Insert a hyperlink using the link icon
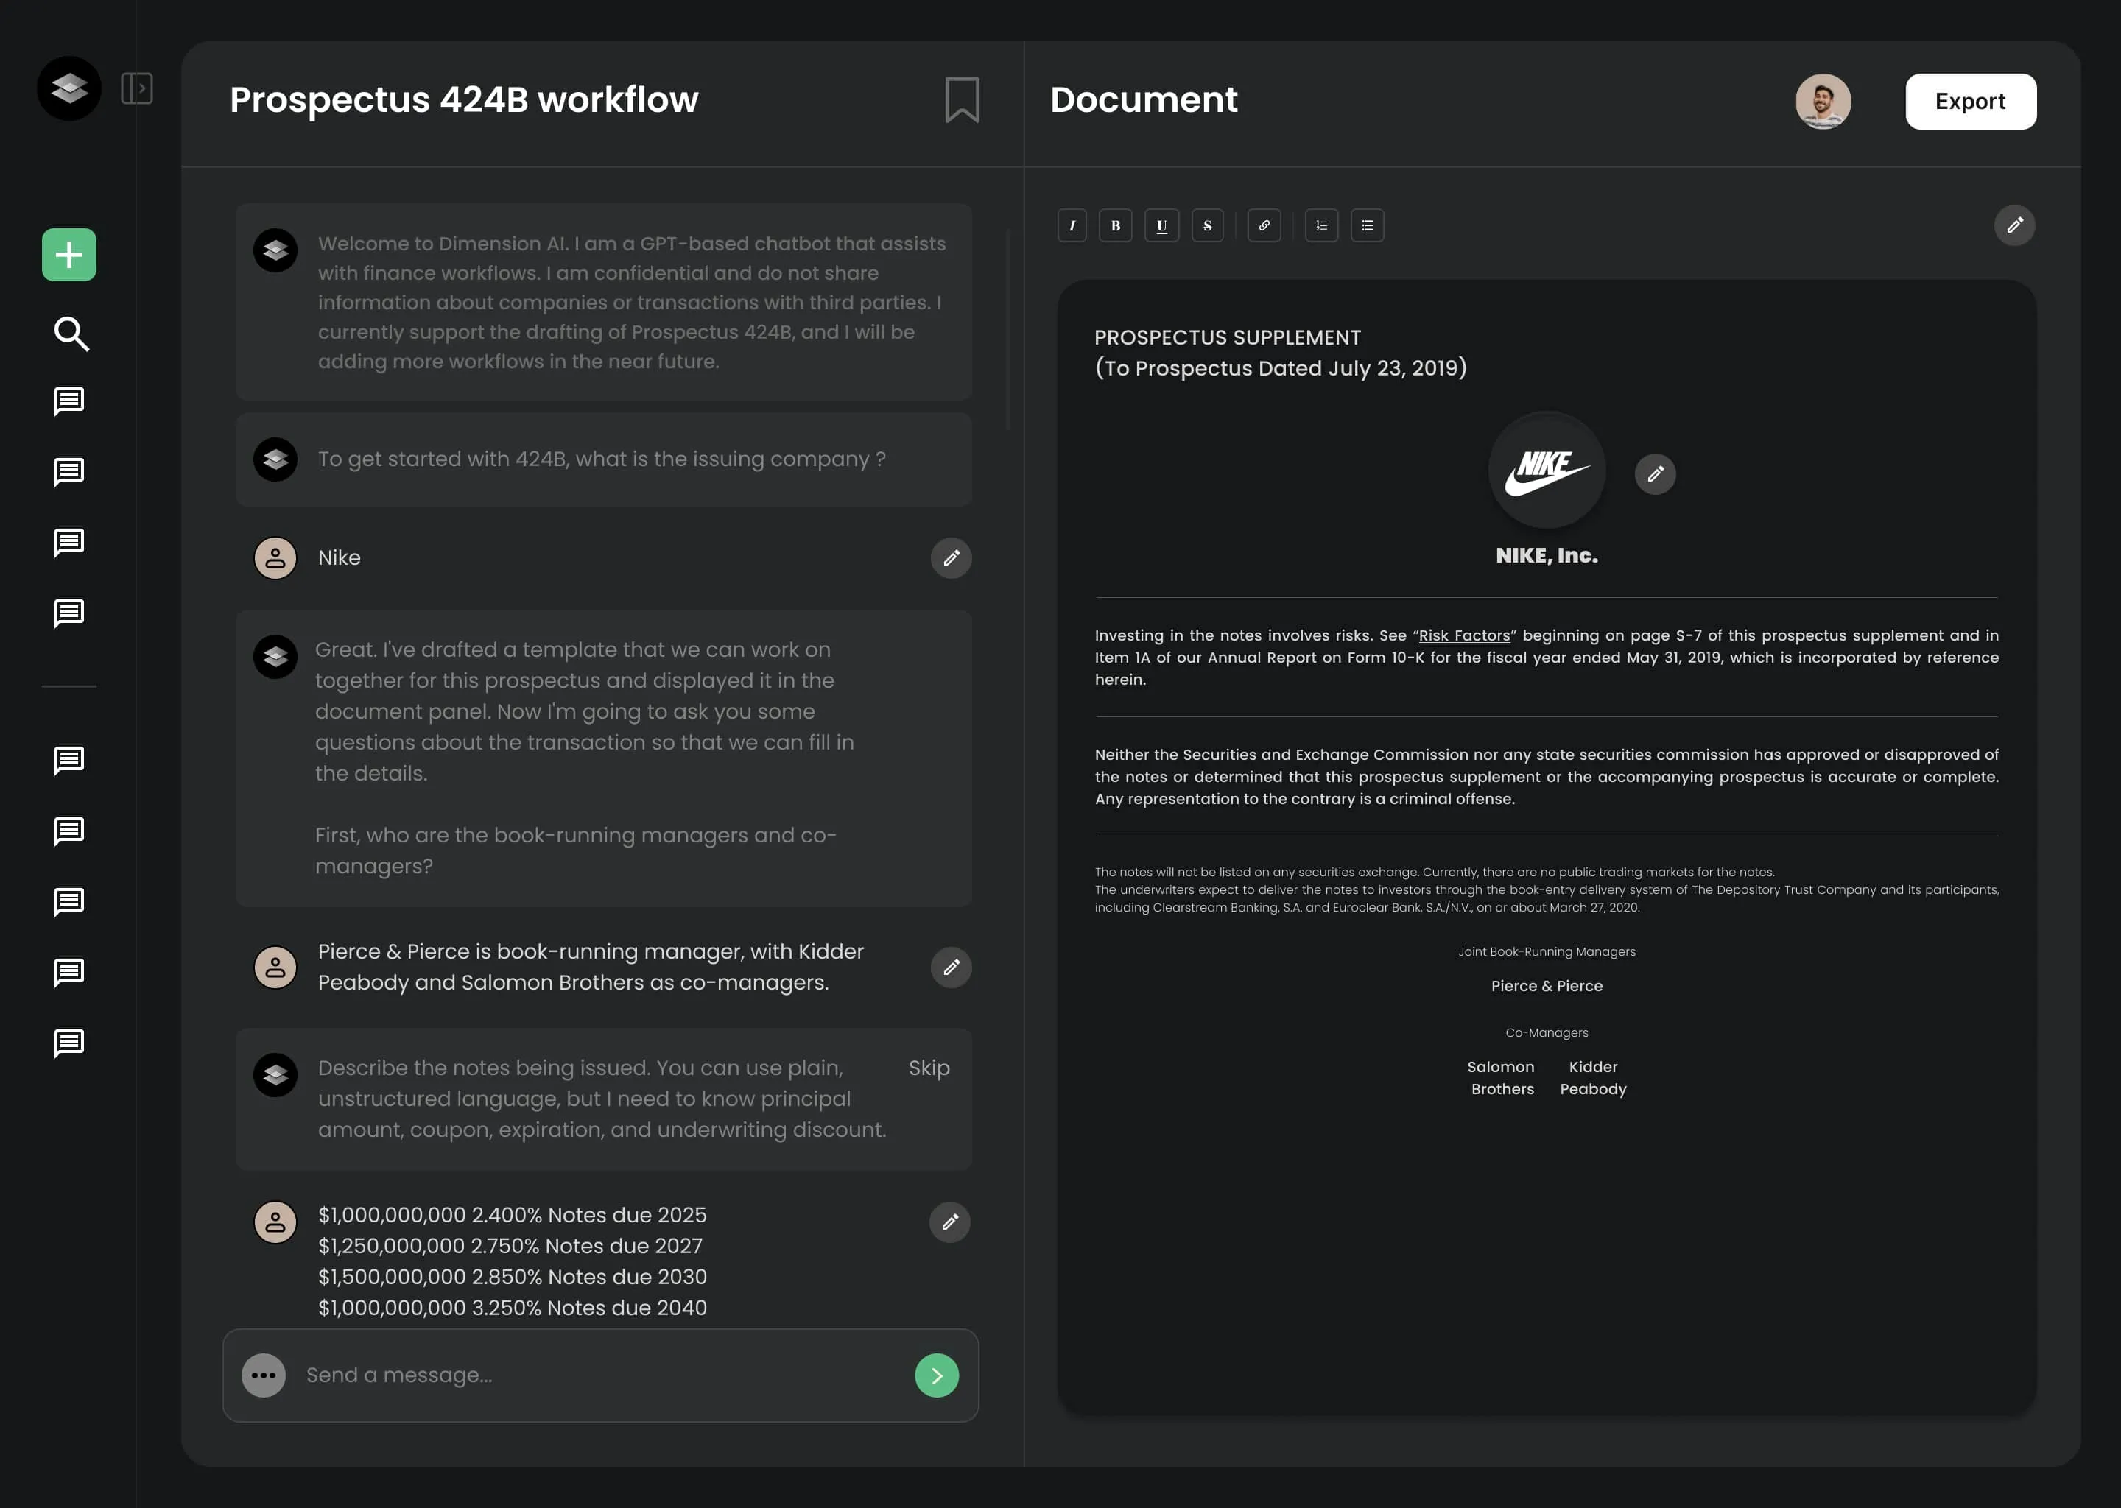The image size is (2121, 1508). 1264,225
